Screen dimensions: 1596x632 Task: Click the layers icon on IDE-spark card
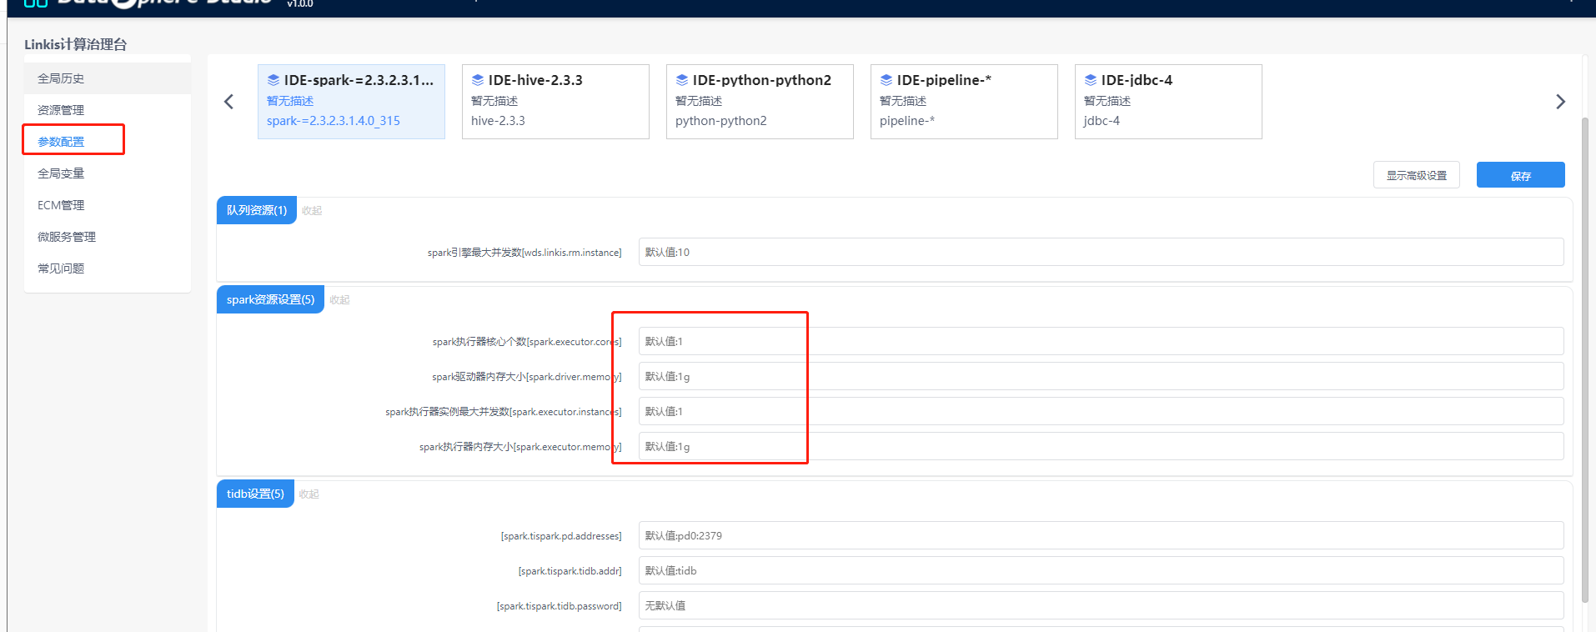(x=274, y=80)
